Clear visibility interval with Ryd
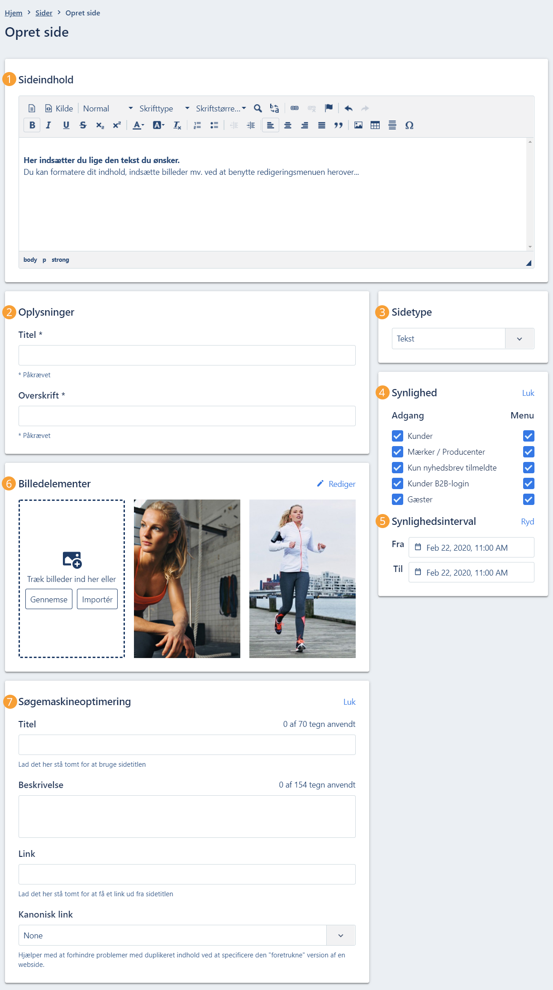The image size is (553, 990). pyautogui.click(x=528, y=522)
